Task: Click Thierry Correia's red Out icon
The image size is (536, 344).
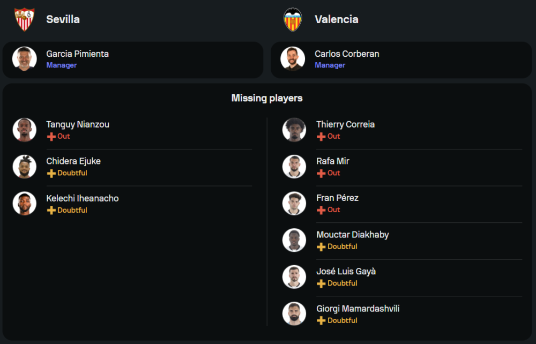Action: click(321, 137)
